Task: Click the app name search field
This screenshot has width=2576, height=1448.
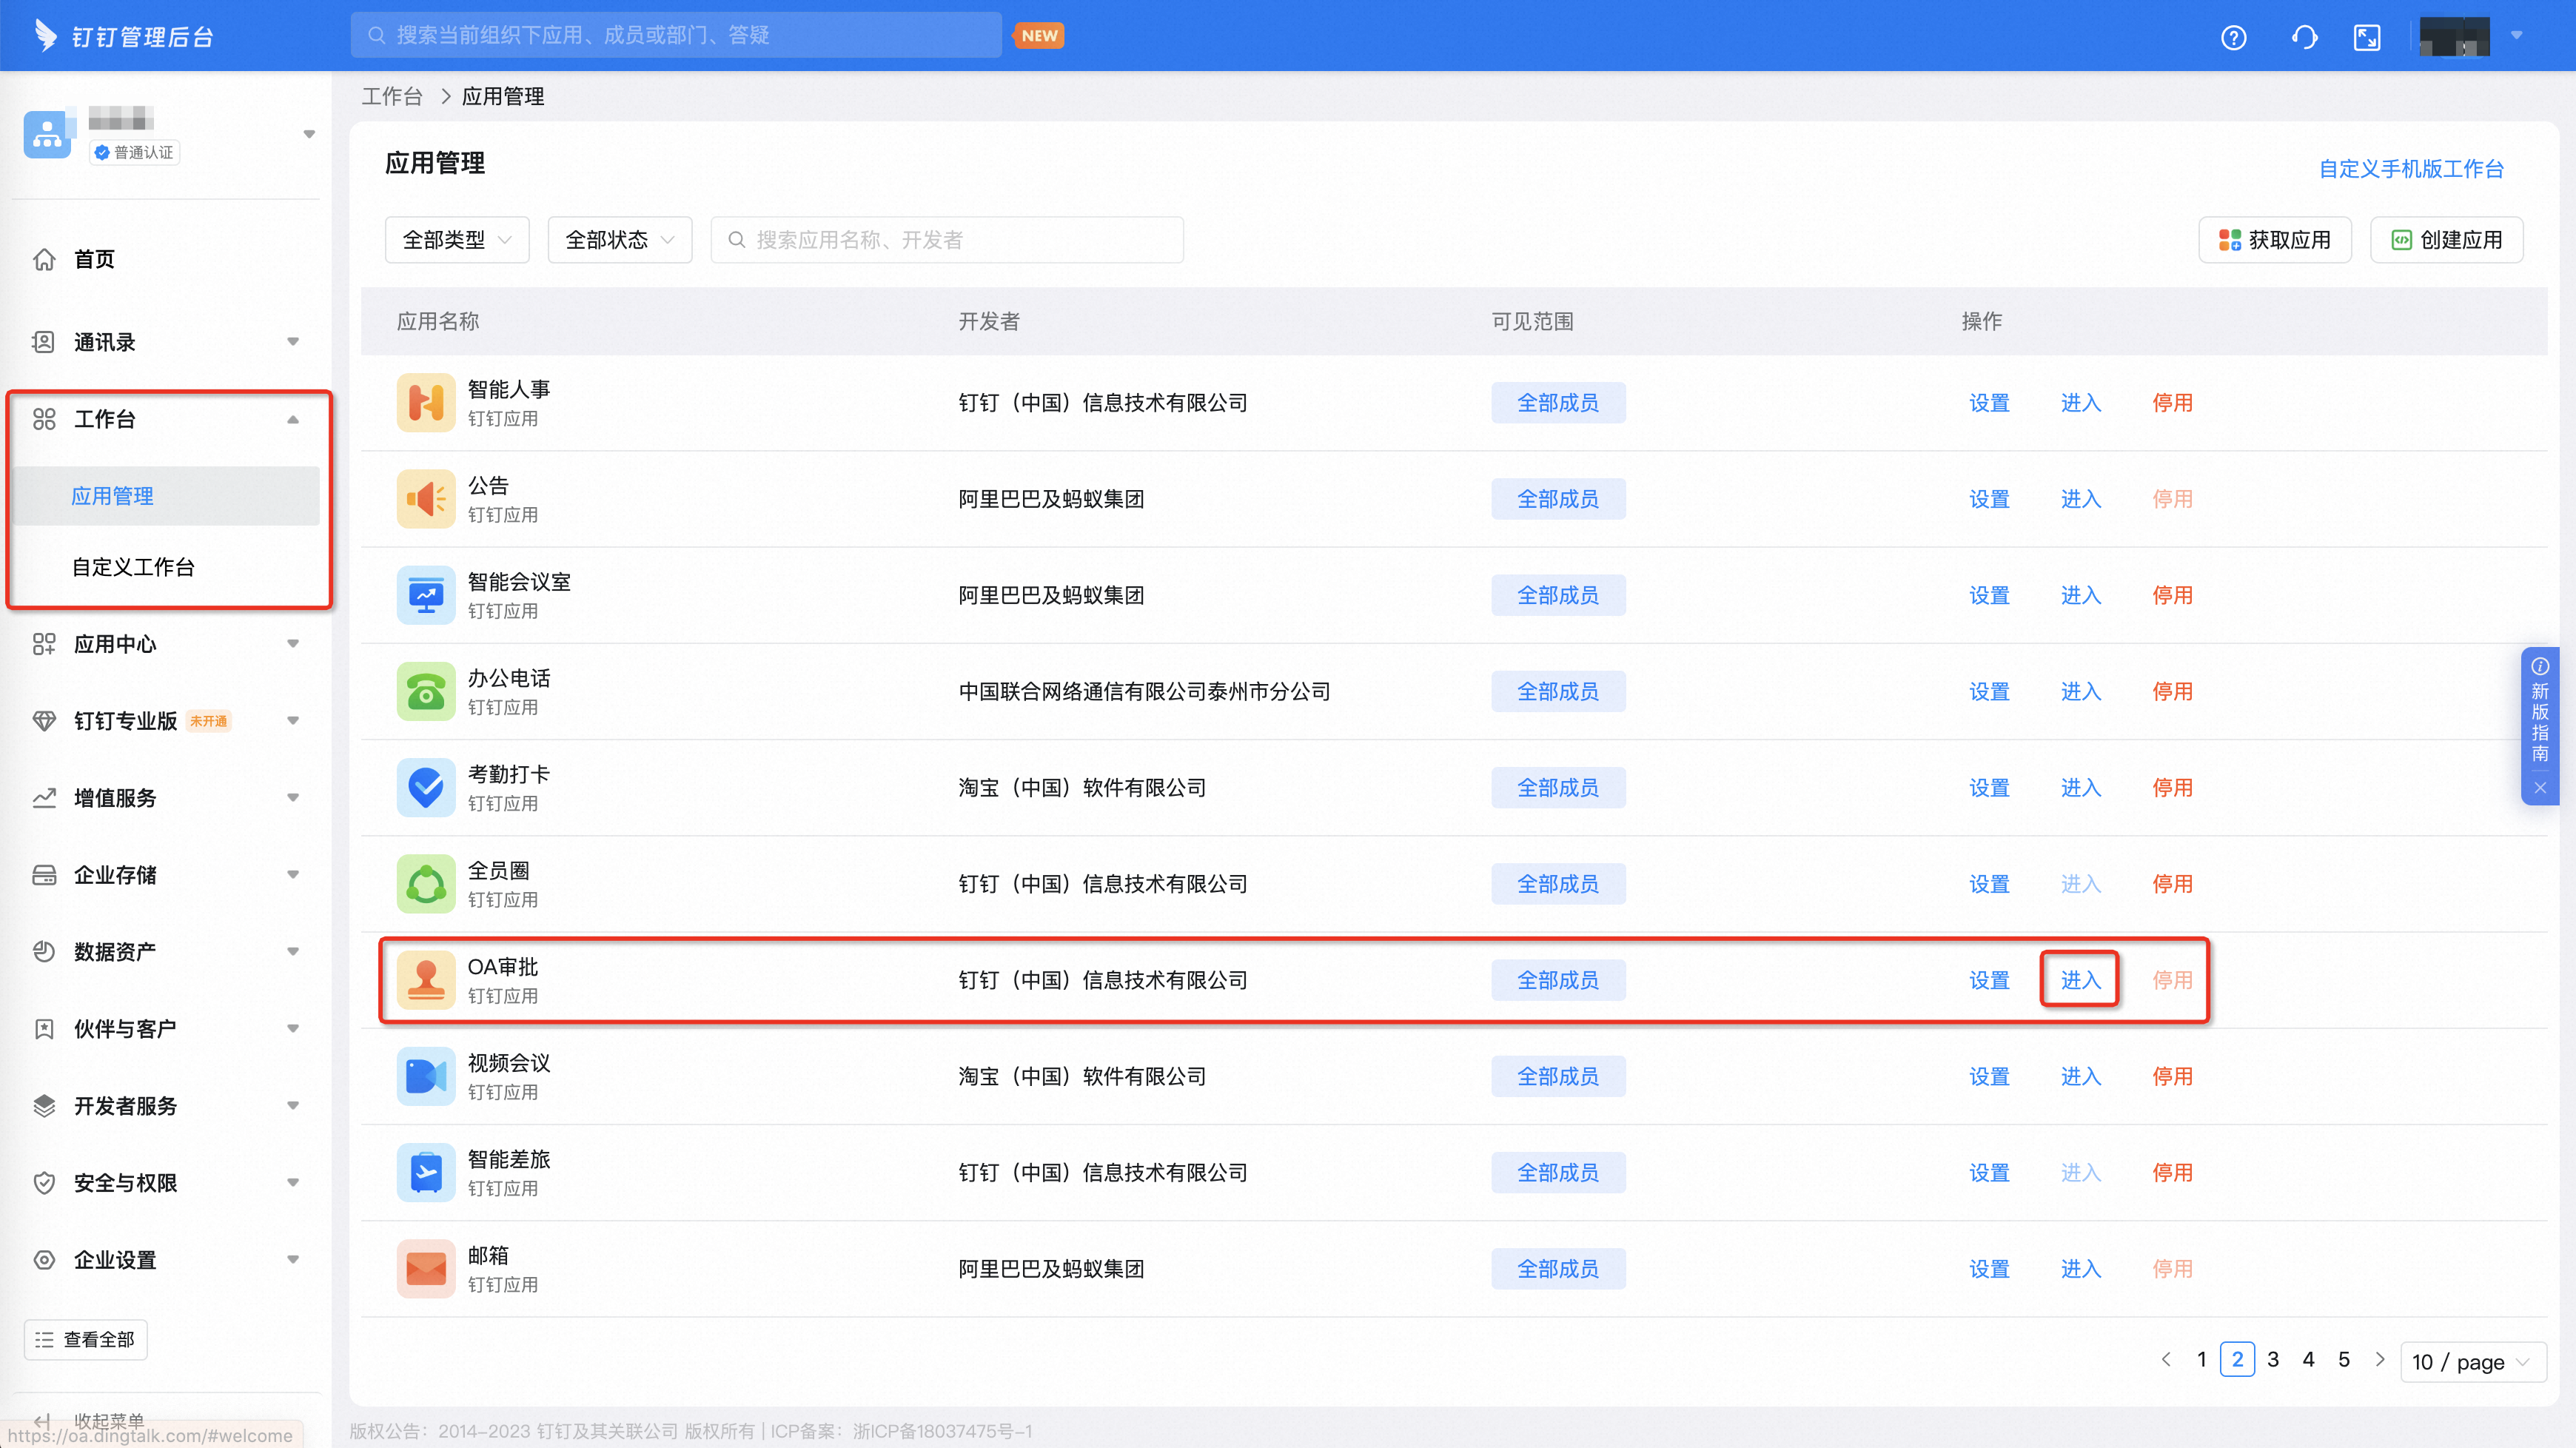Action: (x=947, y=240)
